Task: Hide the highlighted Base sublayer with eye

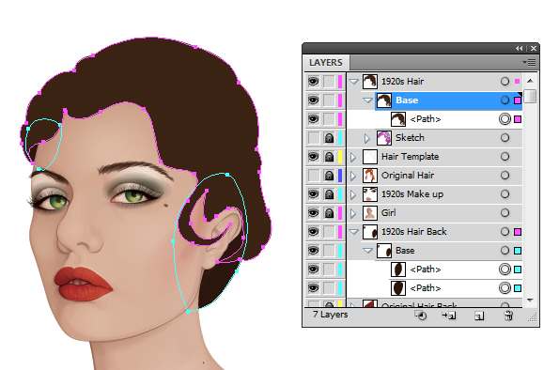Action: [314, 100]
